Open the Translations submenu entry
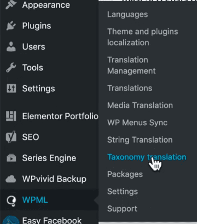Image resolution: width=197 pixels, height=224 pixels. point(130,88)
